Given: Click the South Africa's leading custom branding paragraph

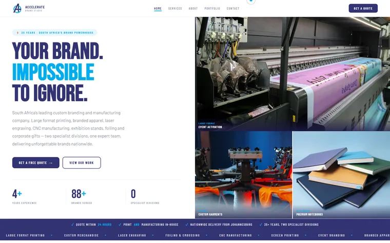Looking at the screenshot, I should 68,128.
